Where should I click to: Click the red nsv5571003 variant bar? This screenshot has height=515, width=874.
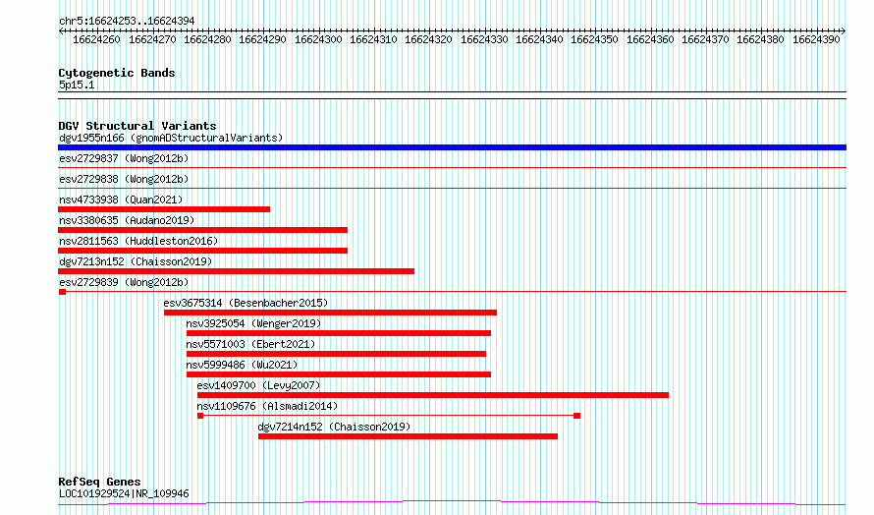tap(336, 354)
